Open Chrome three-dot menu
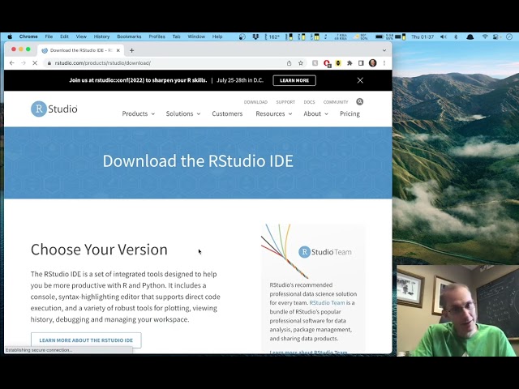 click(x=384, y=63)
